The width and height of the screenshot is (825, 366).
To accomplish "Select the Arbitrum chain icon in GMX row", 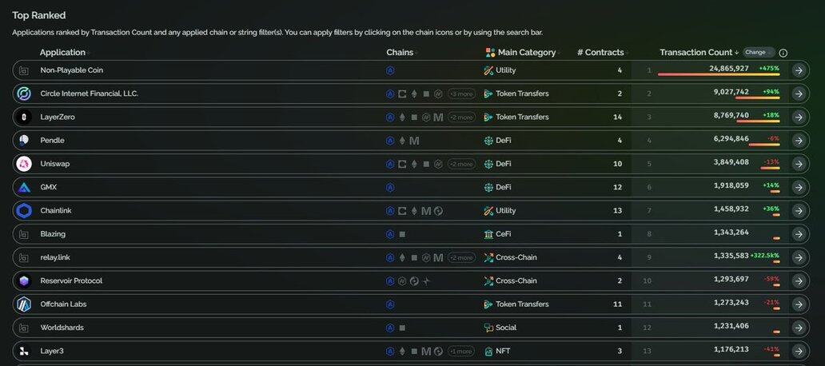I will coord(390,187).
